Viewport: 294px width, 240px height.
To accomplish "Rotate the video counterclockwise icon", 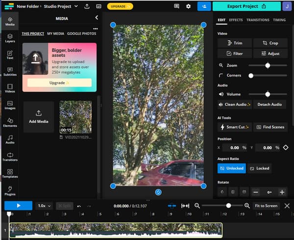I will 222,192.
